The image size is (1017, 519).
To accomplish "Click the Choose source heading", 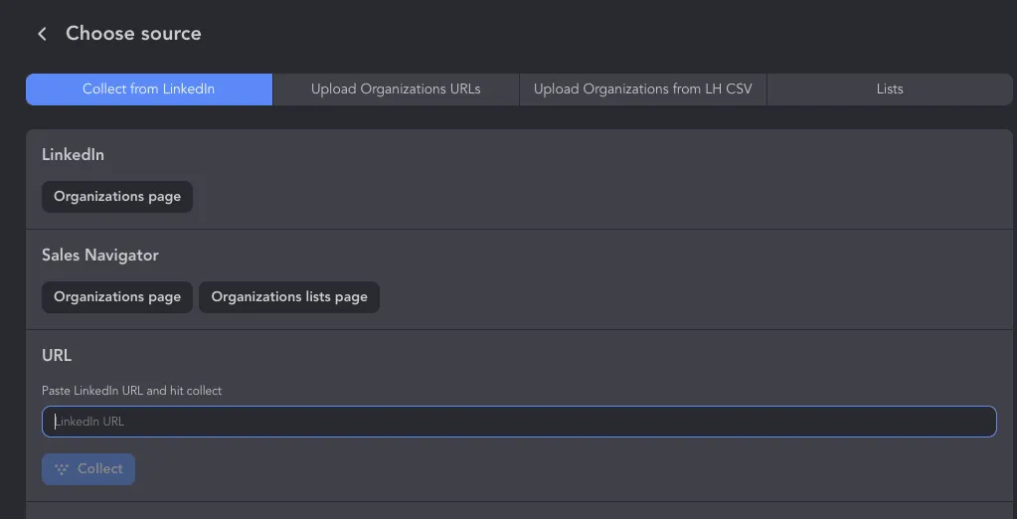I will (133, 34).
